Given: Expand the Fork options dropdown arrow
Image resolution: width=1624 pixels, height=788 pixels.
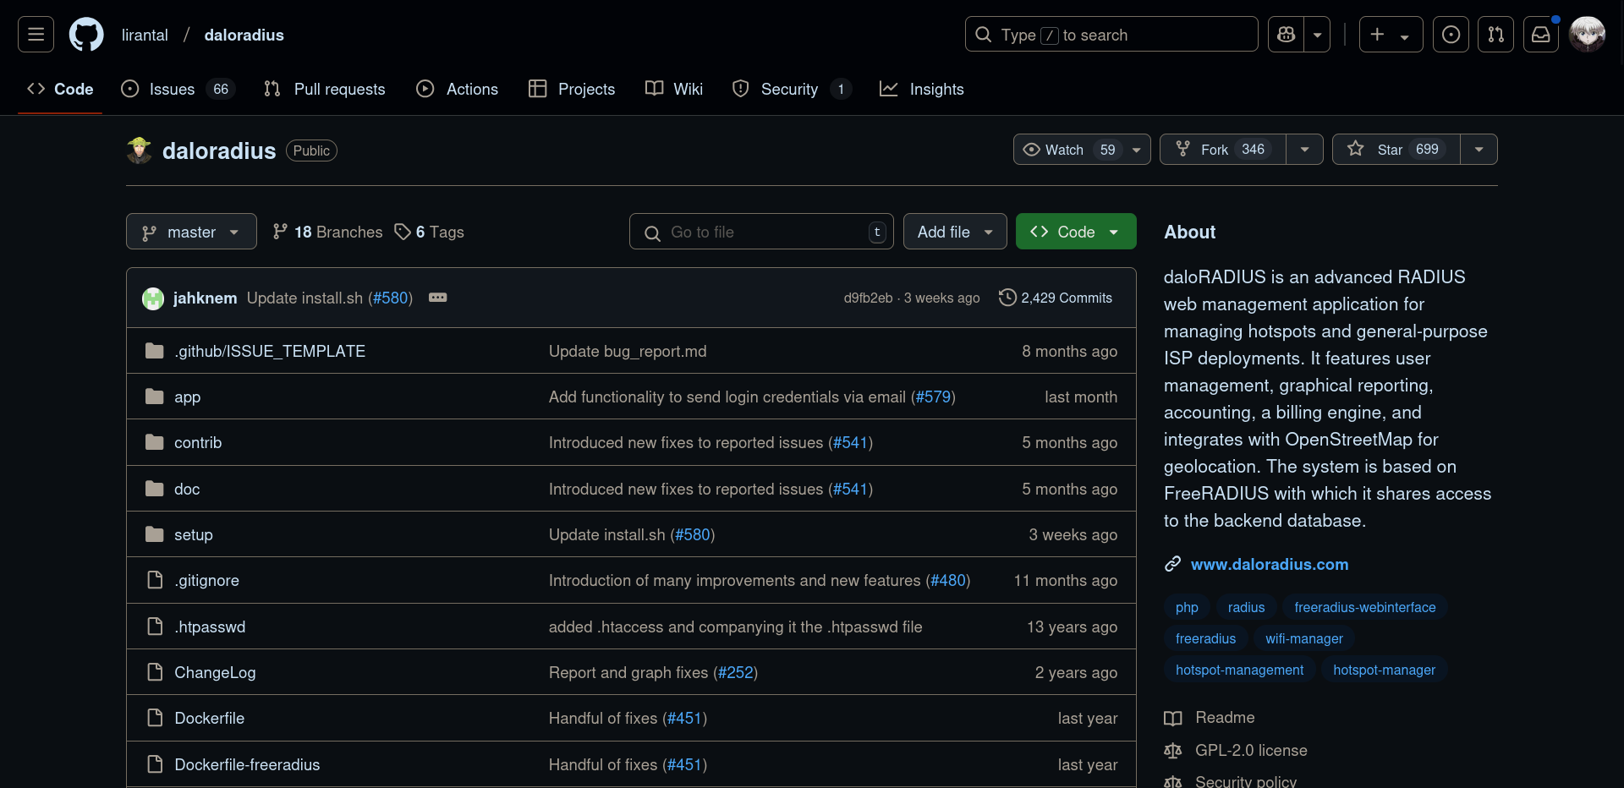Looking at the screenshot, I should click(1304, 150).
